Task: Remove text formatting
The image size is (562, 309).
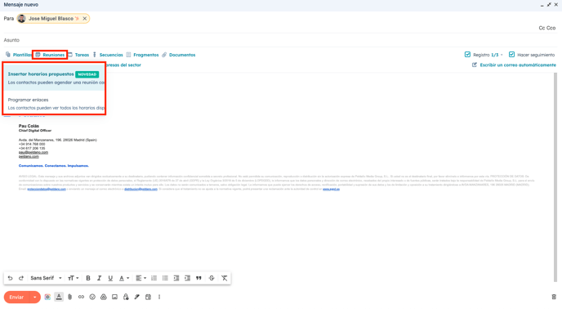Action: (225, 278)
